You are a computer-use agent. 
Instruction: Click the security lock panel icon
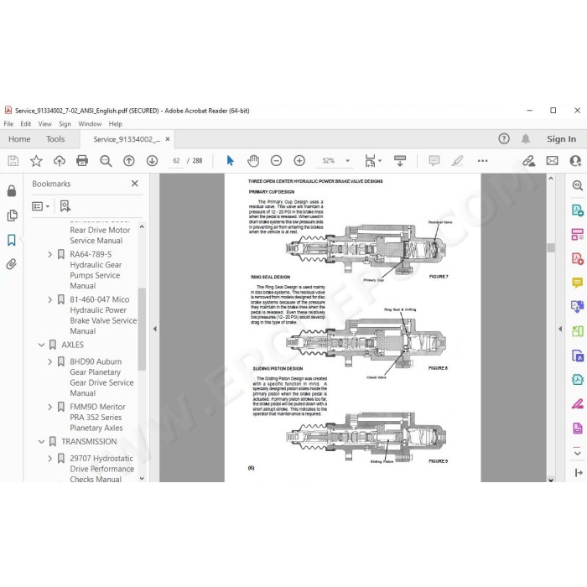[12, 191]
